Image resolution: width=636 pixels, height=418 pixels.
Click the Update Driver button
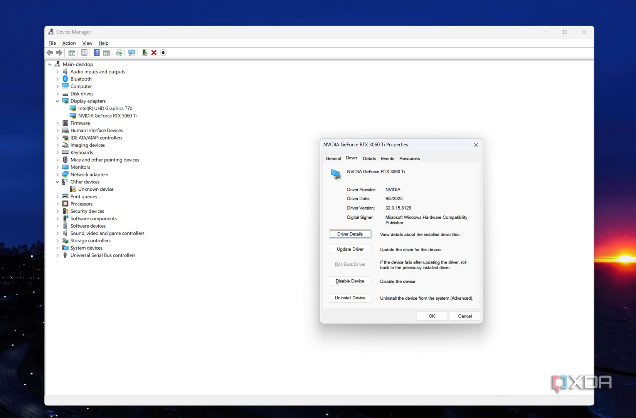click(x=350, y=249)
